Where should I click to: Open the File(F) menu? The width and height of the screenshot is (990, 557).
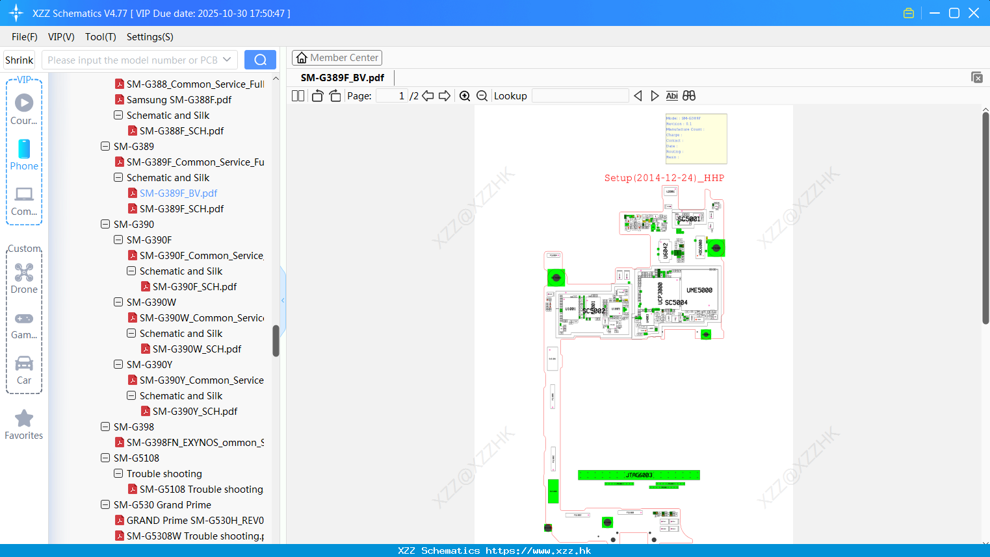[x=25, y=37]
